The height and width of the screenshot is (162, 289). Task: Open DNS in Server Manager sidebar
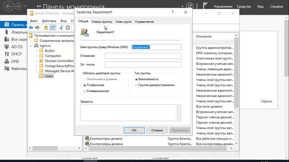click(12, 61)
